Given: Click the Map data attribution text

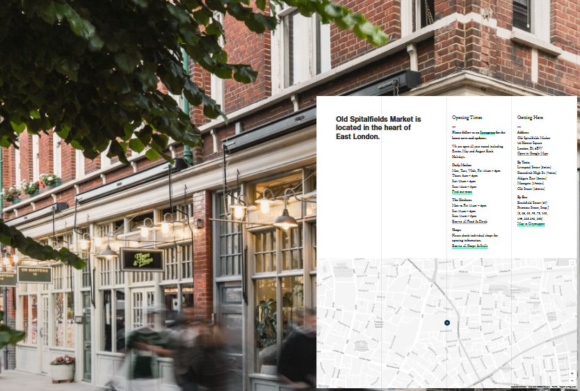Looking at the screenshot, I should (x=539, y=387).
